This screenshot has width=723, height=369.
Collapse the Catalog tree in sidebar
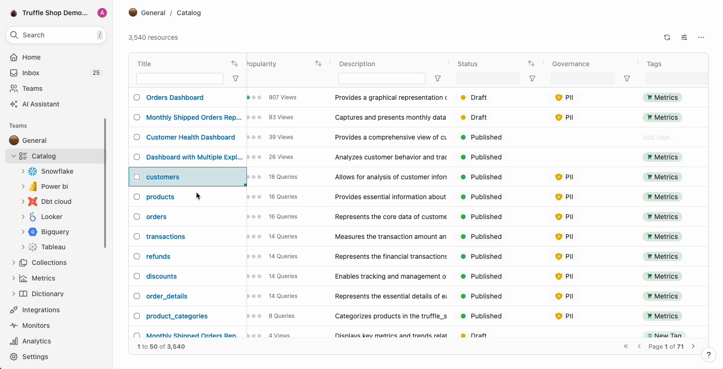coord(14,156)
